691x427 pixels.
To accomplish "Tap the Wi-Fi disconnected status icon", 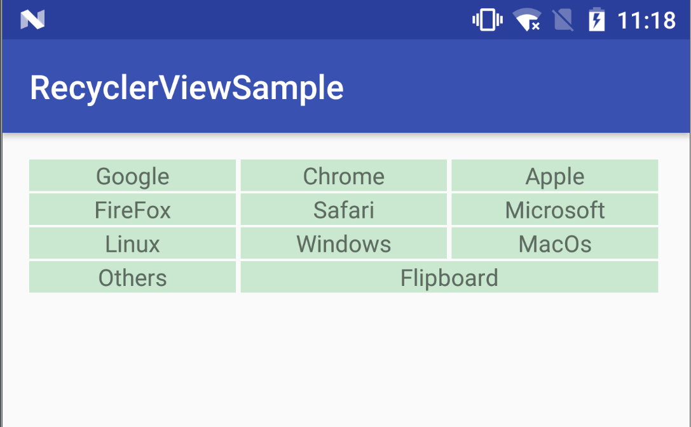I will [x=528, y=19].
